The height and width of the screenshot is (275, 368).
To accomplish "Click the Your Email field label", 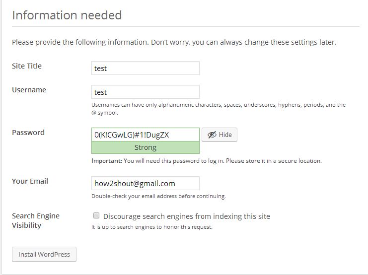I will 30,181.
